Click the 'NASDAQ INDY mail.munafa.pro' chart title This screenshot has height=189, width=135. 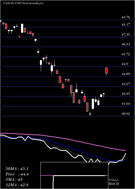[x=23, y=3]
